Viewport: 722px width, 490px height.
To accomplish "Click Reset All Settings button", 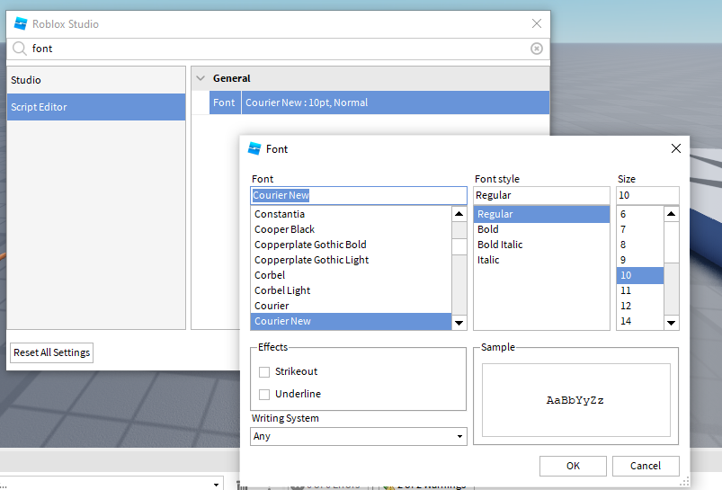I will click(51, 352).
